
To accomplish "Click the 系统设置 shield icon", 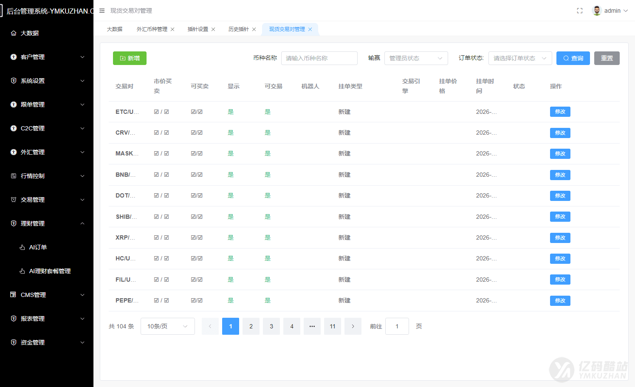I will (x=14, y=81).
